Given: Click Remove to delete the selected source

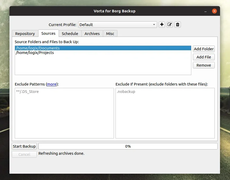Looking at the screenshot, I should click(x=204, y=65).
